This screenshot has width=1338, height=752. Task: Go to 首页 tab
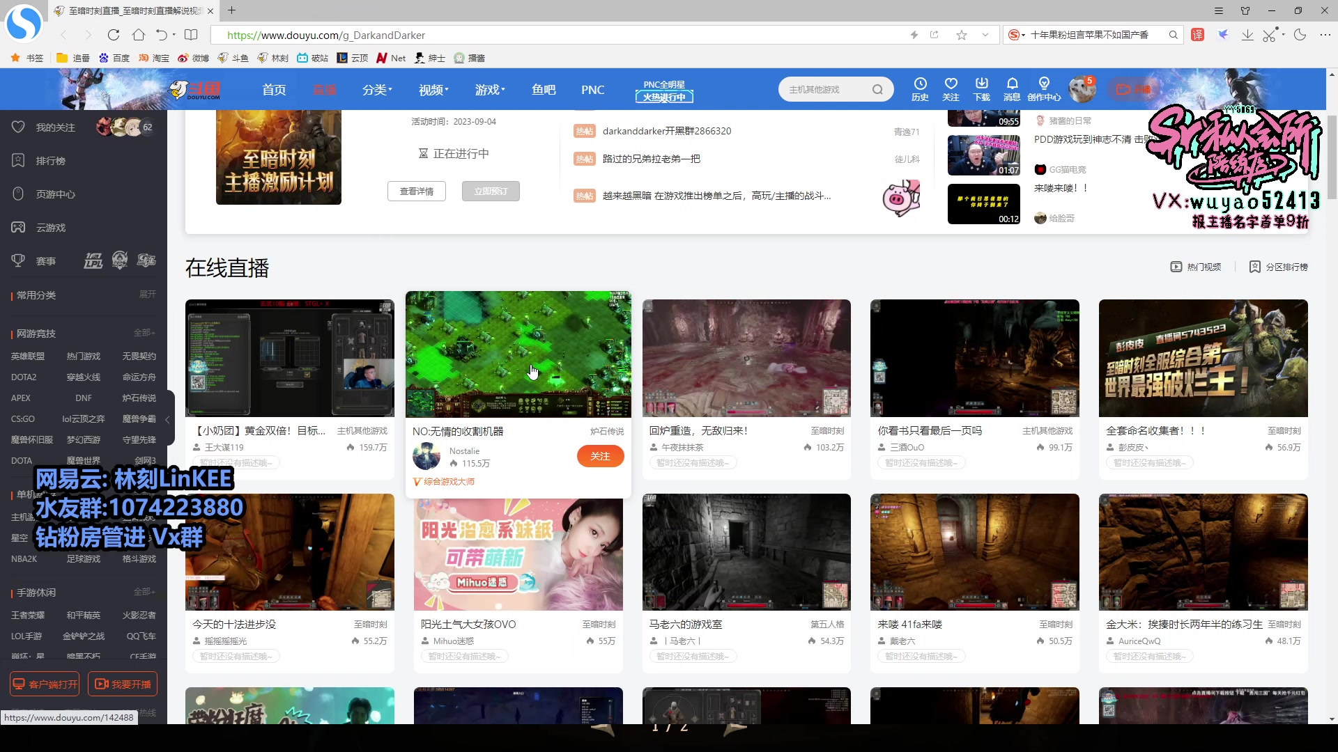point(274,90)
